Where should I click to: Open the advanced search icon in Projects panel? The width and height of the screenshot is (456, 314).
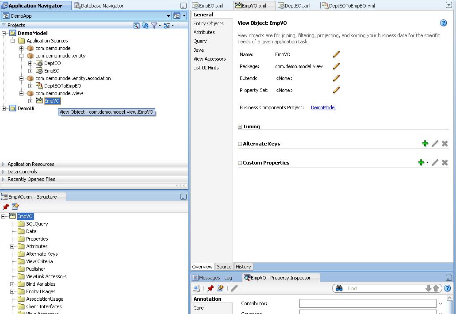[136, 25]
